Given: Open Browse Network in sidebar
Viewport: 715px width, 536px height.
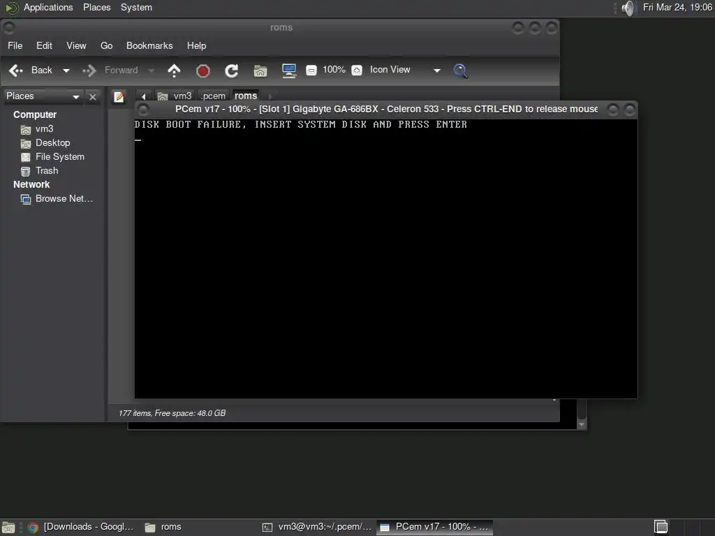Looking at the screenshot, I should (57, 199).
